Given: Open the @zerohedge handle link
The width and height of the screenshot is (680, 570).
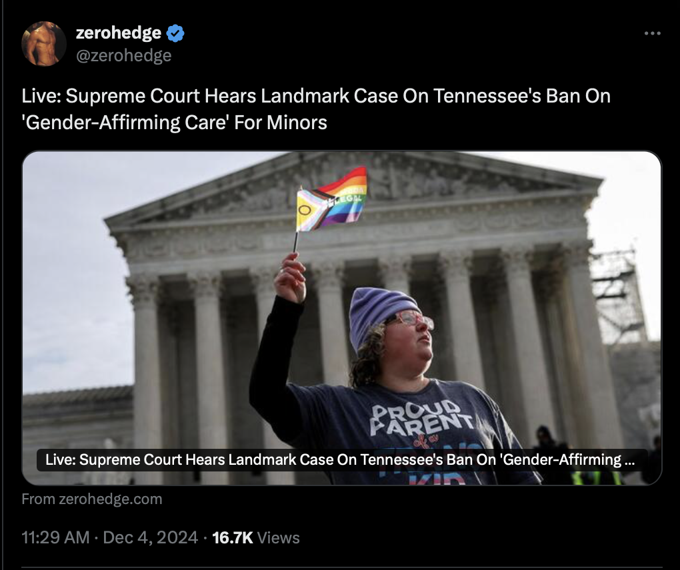Looking at the screenshot, I should point(123,55).
